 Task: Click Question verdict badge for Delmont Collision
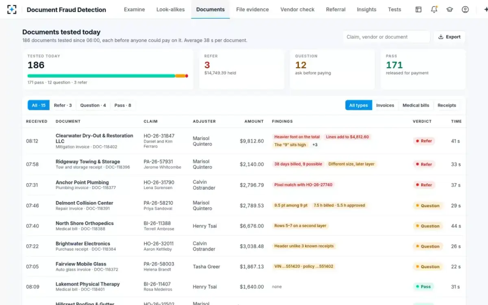click(x=427, y=205)
